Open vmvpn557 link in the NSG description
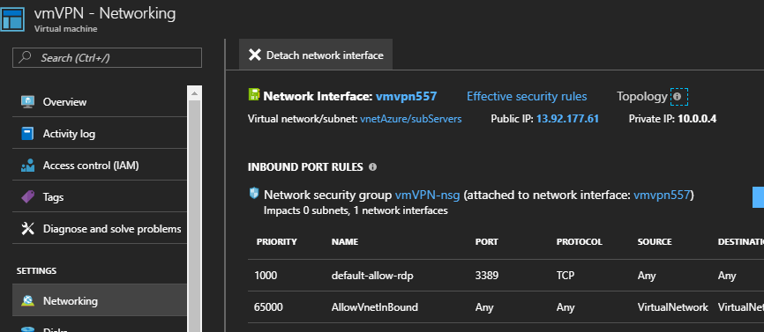The image size is (764, 332). (662, 196)
